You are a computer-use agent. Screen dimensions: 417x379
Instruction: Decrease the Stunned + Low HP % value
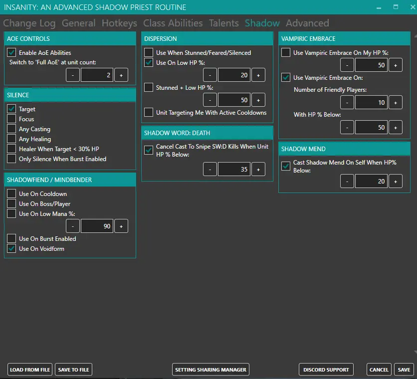point(210,100)
